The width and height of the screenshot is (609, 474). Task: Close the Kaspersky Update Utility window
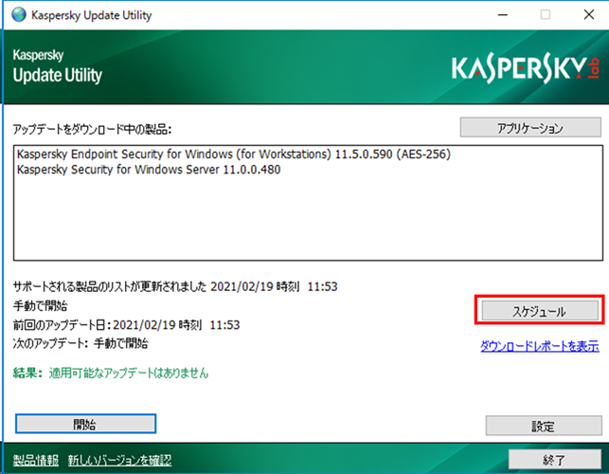[x=589, y=15]
